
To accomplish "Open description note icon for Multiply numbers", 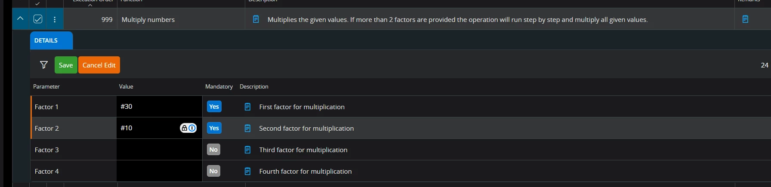I will [x=256, y=19].
